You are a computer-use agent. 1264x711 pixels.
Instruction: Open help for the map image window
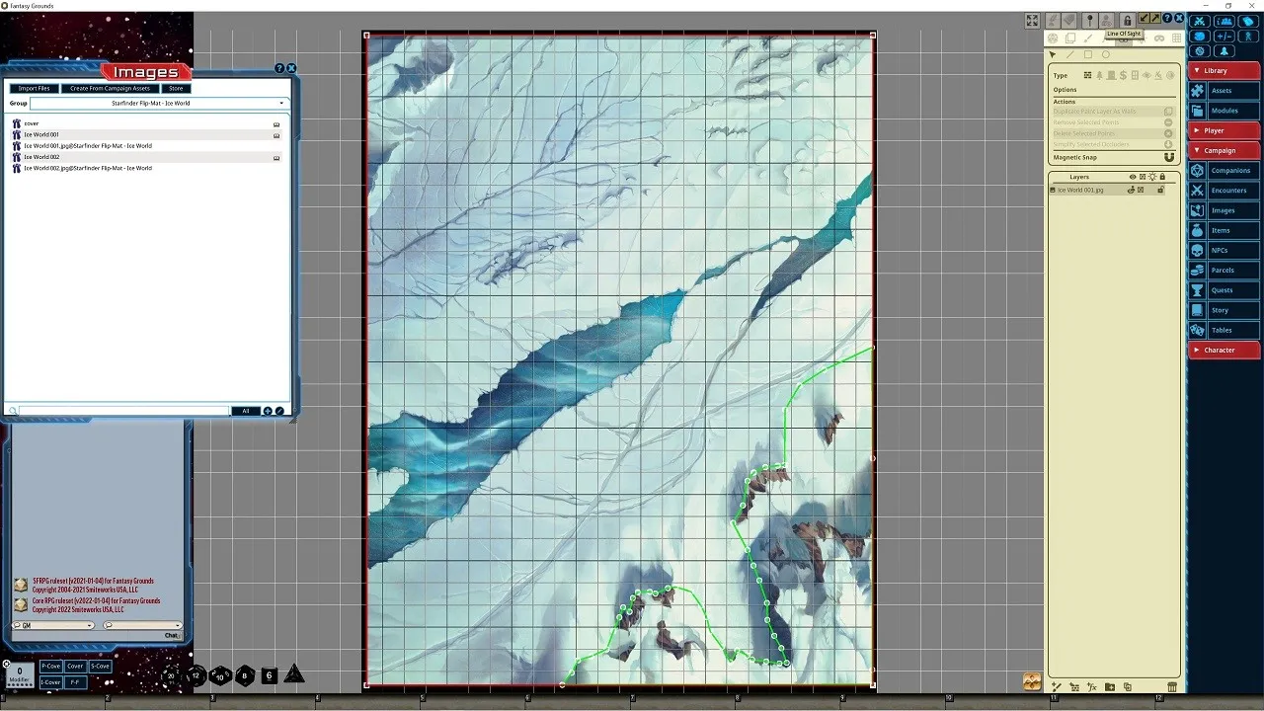[1167, 18]
